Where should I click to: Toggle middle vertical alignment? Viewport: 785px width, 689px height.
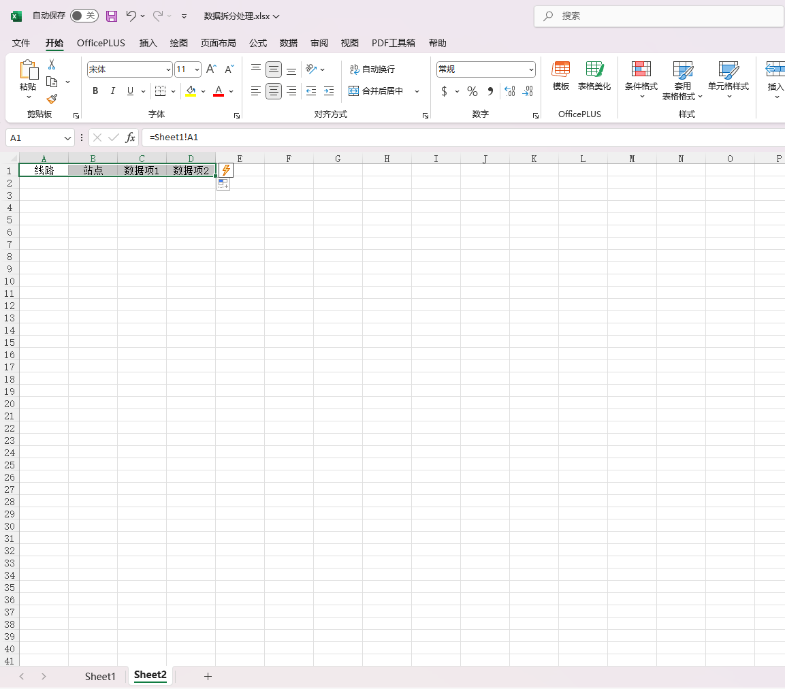click(x=273, y=69)
